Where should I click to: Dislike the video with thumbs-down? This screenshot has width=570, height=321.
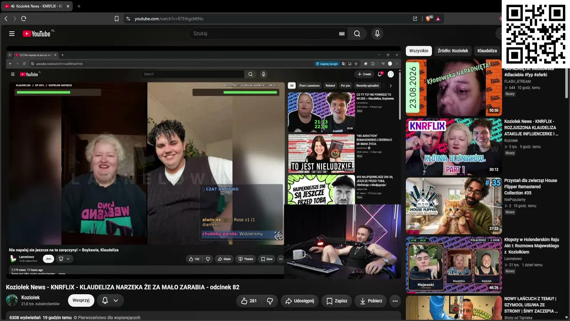pos(269,301)
